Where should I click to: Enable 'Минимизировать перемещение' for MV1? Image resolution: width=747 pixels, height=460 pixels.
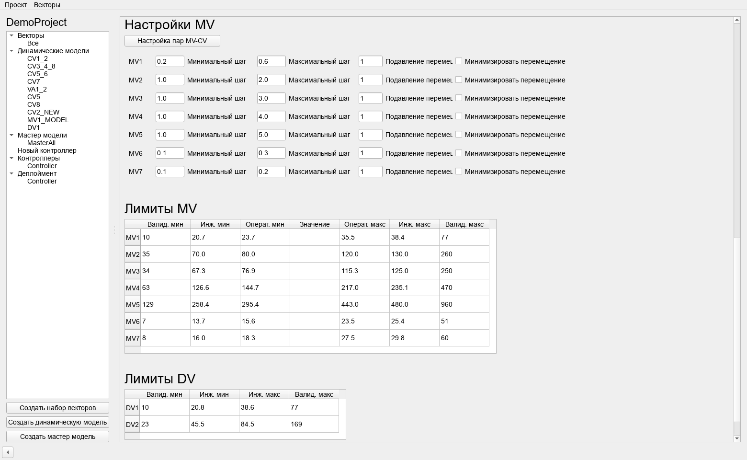click(x=459, y=61)
